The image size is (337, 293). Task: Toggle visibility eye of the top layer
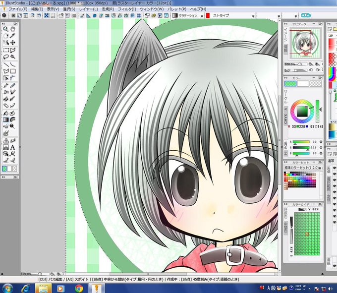[x=334, y=168]
